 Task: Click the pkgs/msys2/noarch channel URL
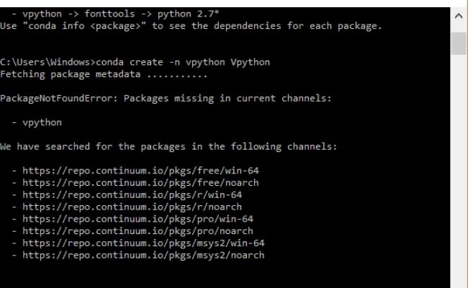pos(143,255)
